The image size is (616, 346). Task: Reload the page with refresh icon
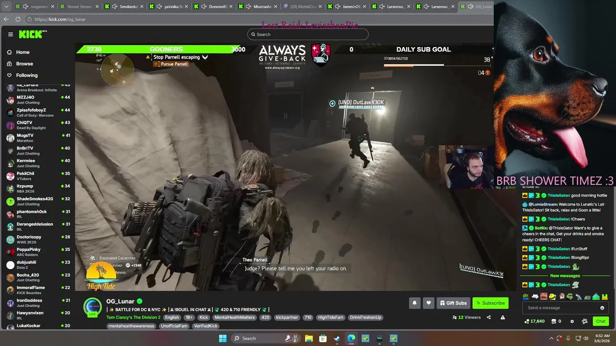point(18,19)
